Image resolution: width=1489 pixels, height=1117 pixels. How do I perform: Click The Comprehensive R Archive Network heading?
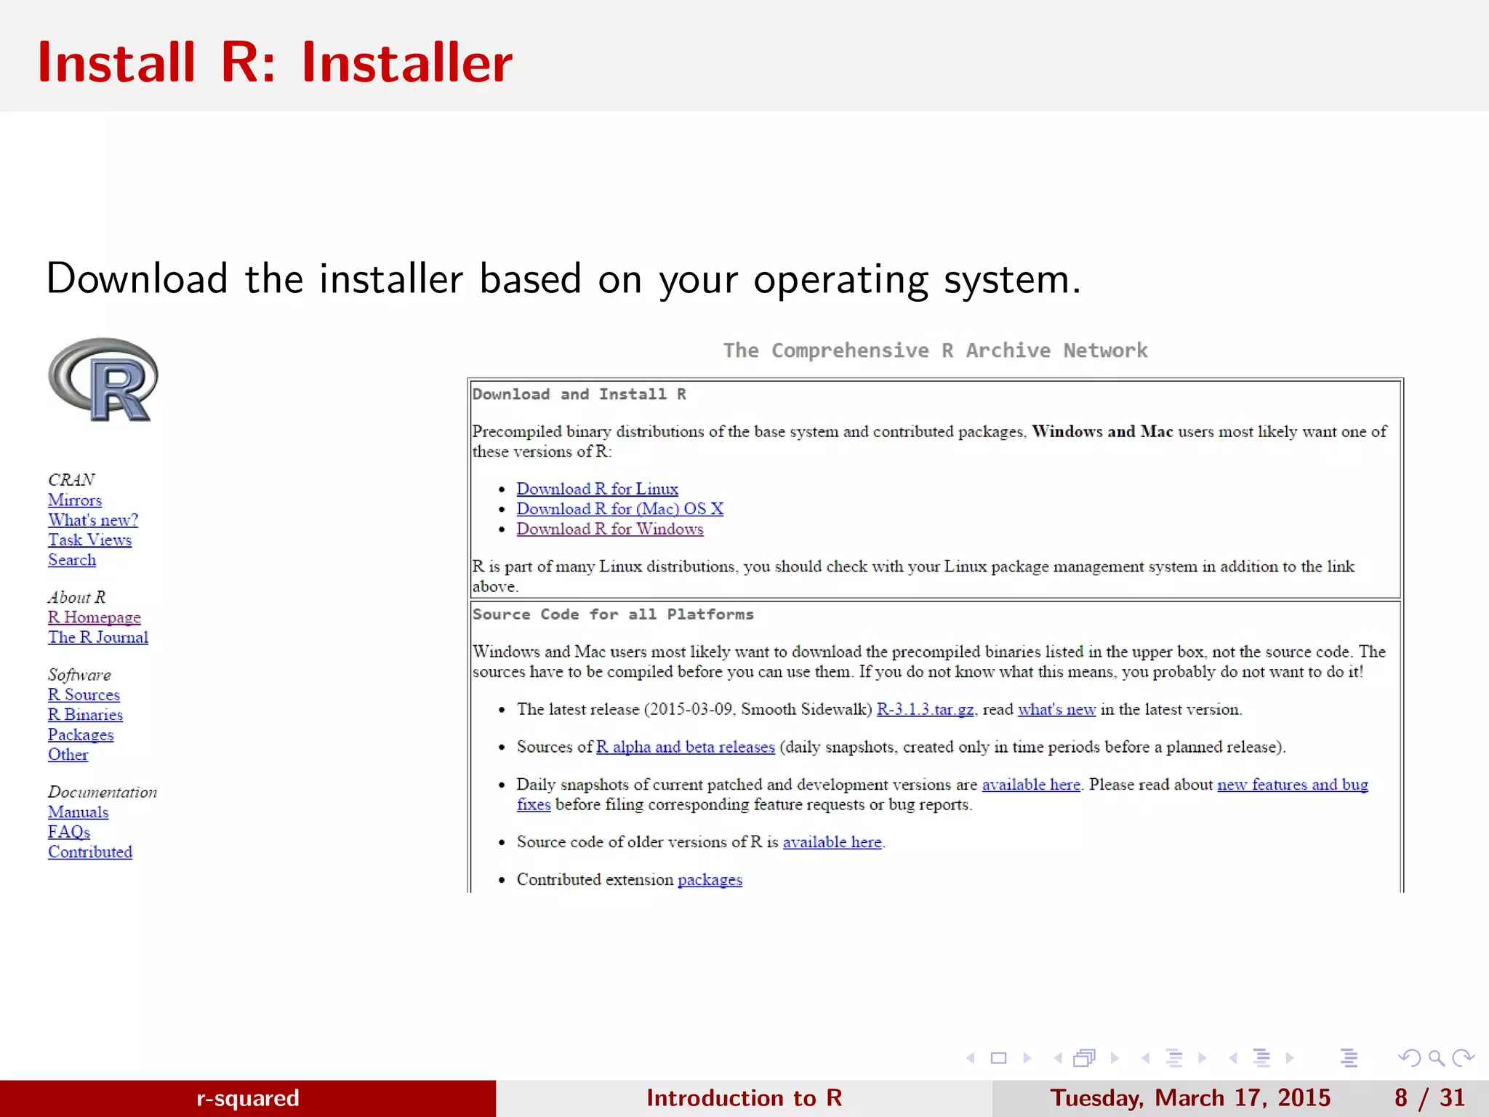tap(935, 351)
